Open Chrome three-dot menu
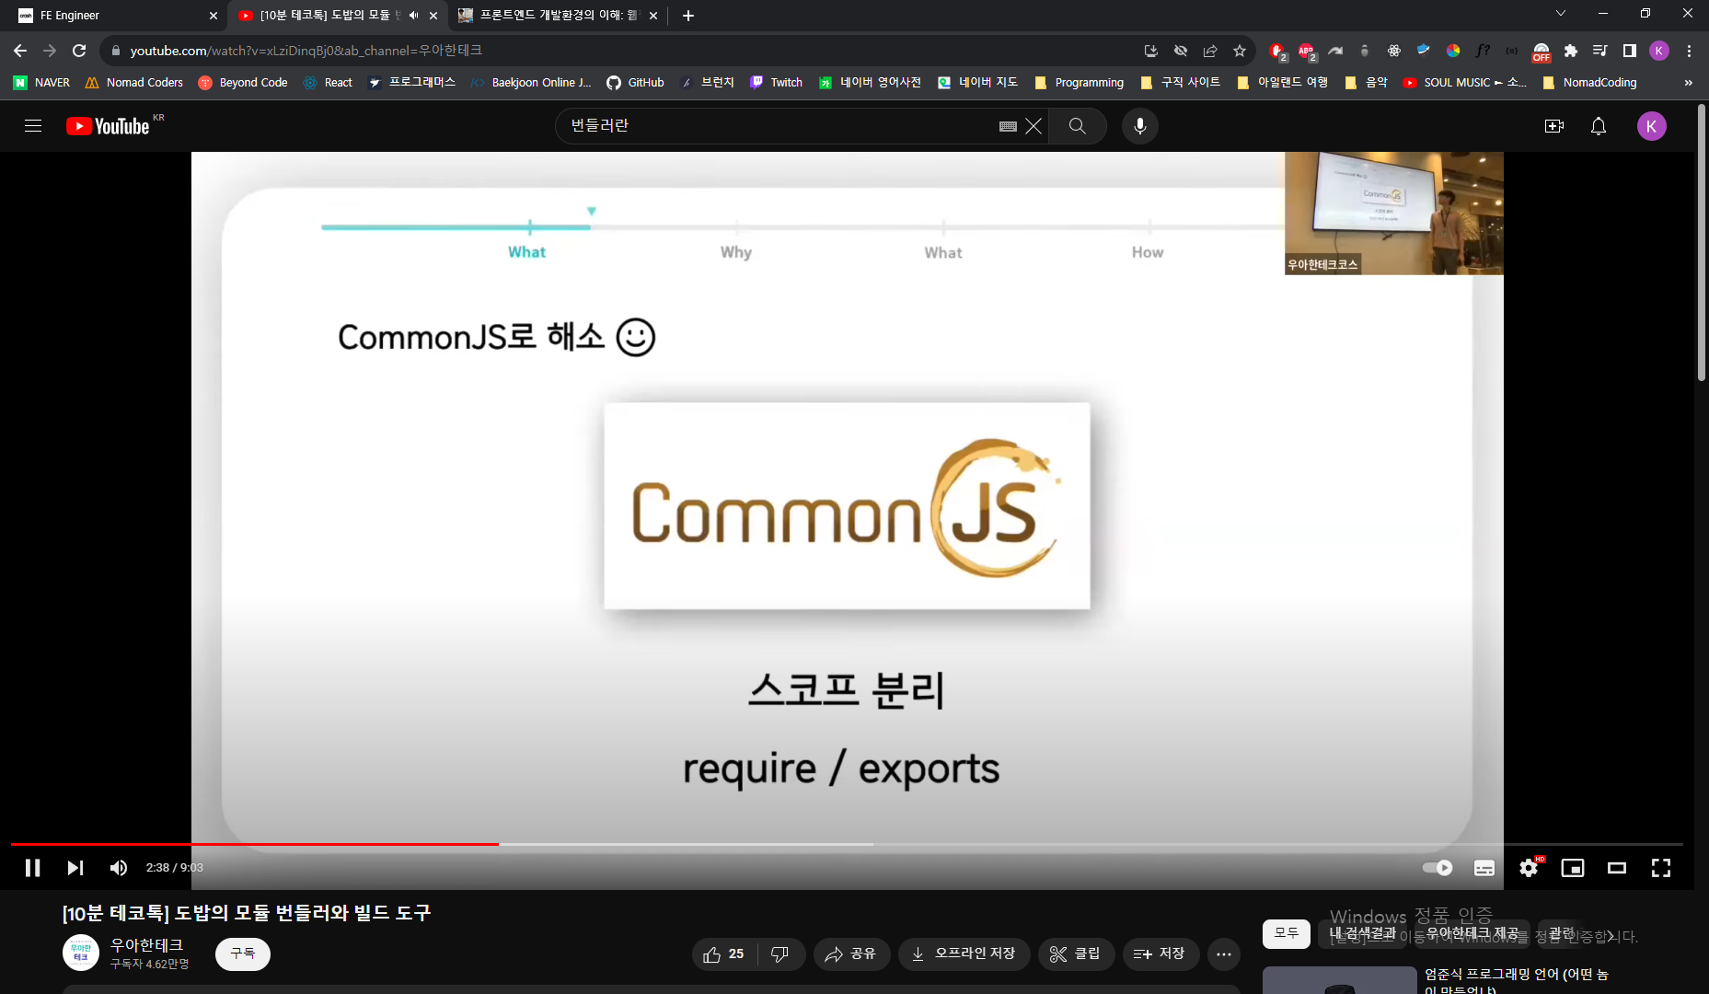The image size is (1709, 994). tap(1690, 51)
